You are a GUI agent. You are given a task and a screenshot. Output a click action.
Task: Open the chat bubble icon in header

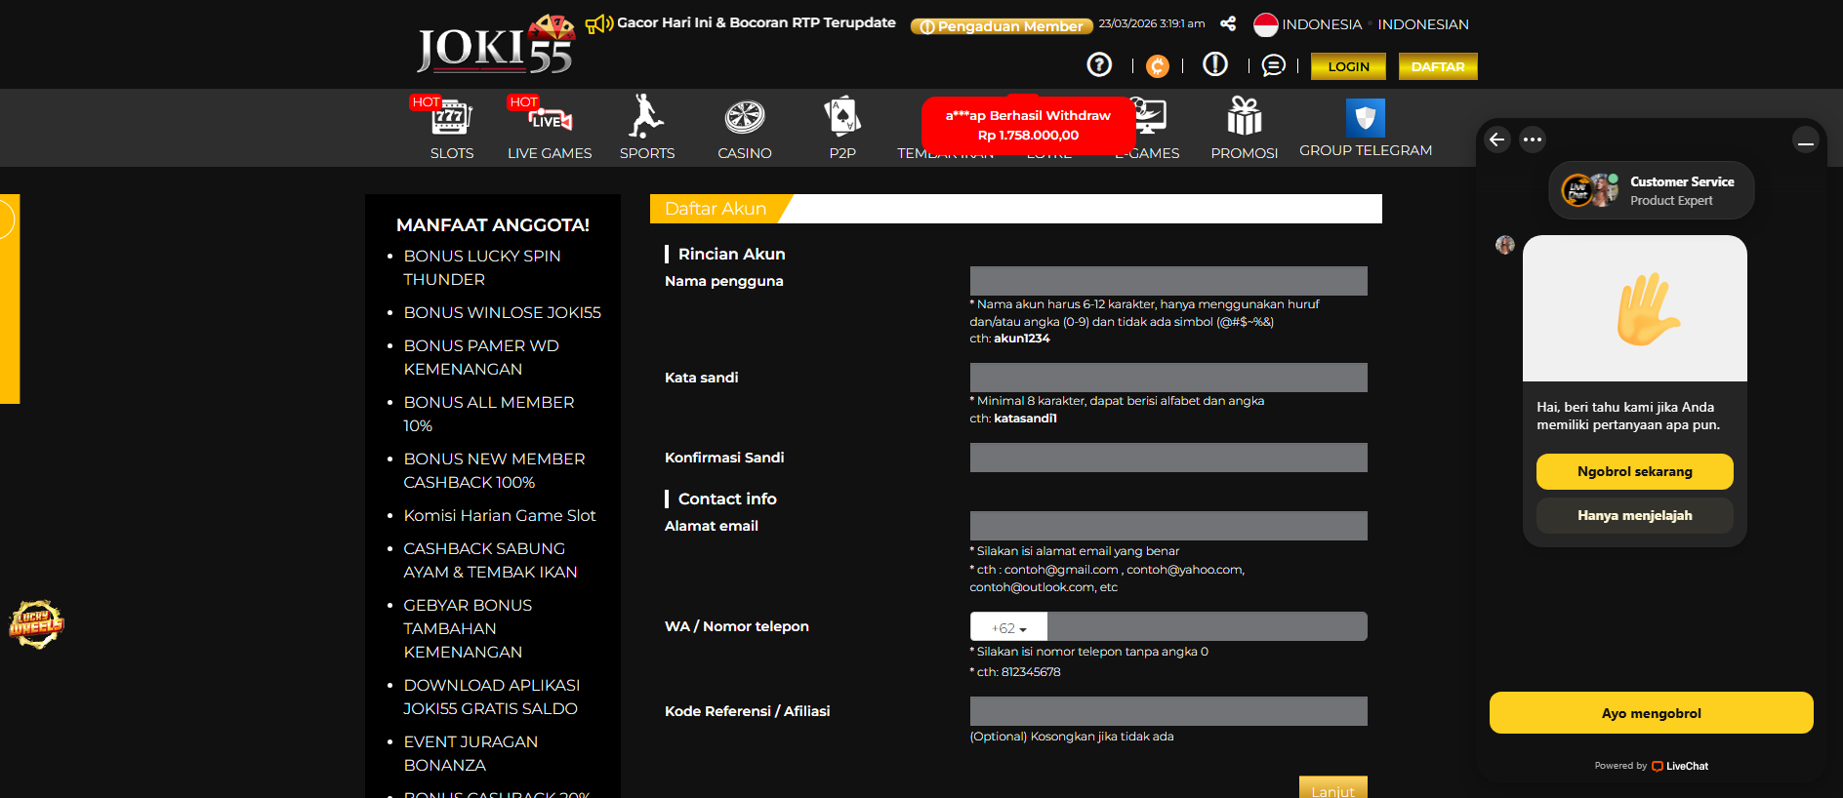point(1273,65)
